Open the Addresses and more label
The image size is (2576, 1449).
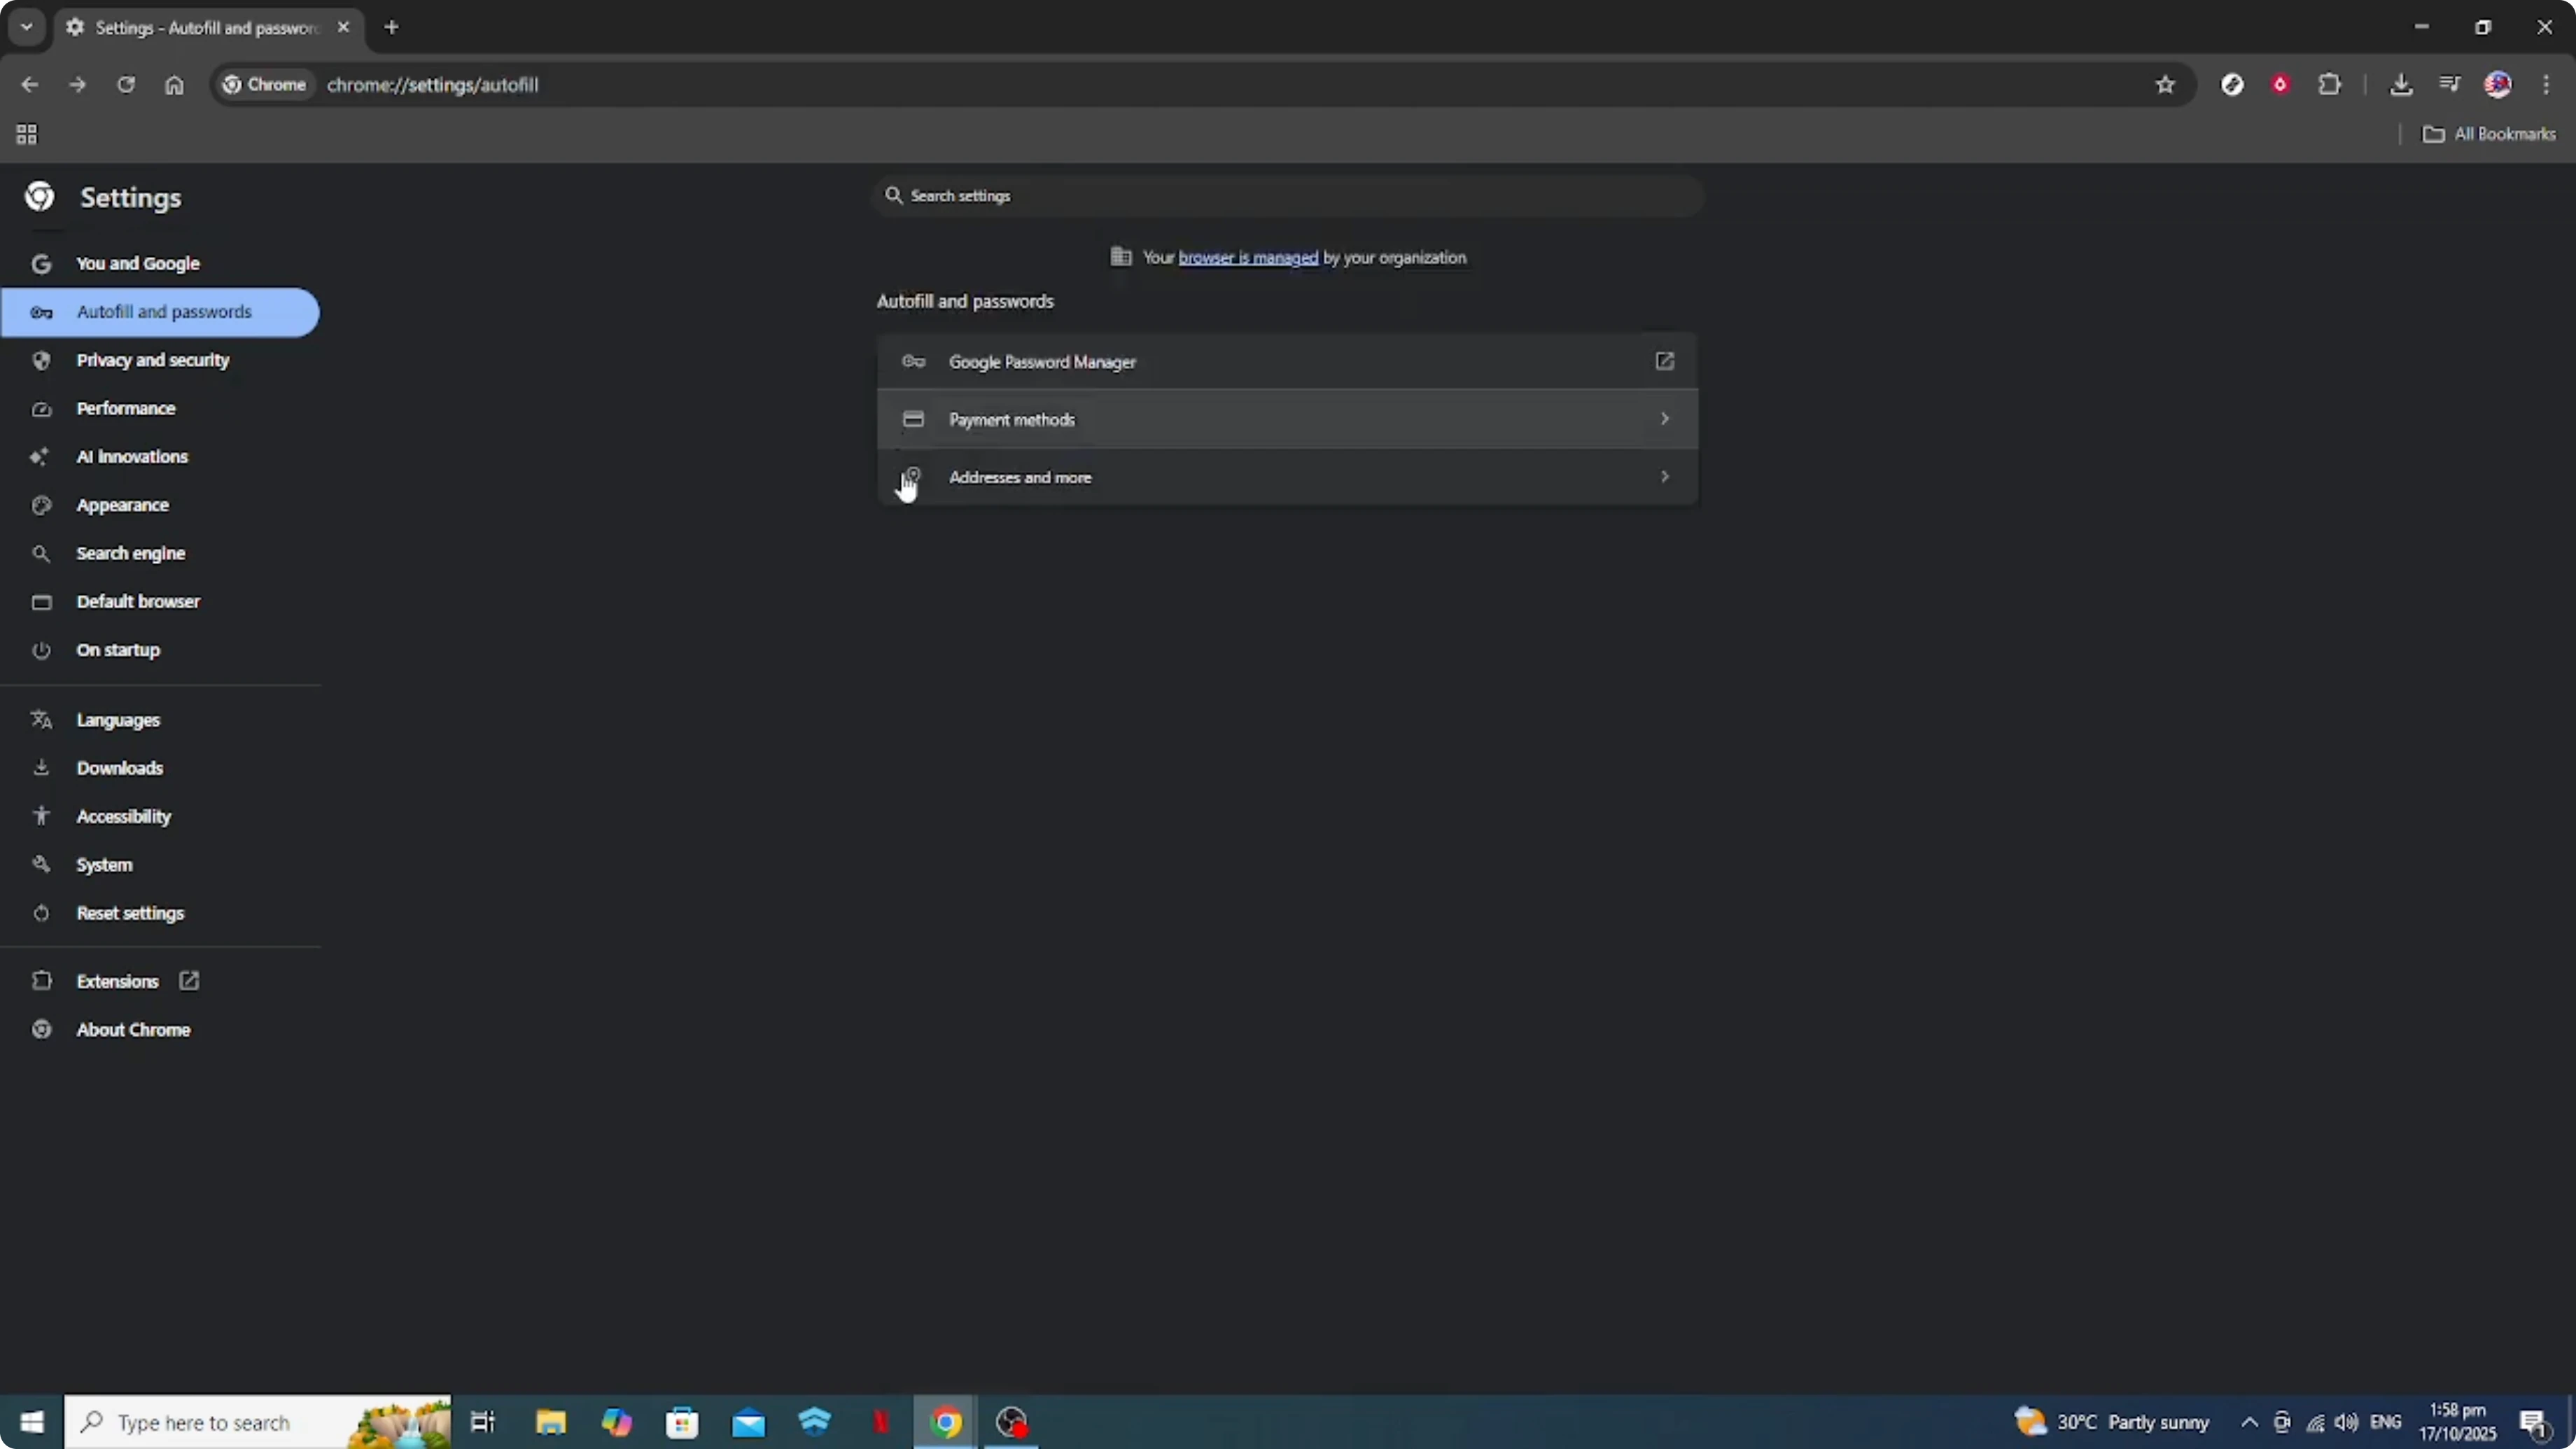click(1020, 478)
